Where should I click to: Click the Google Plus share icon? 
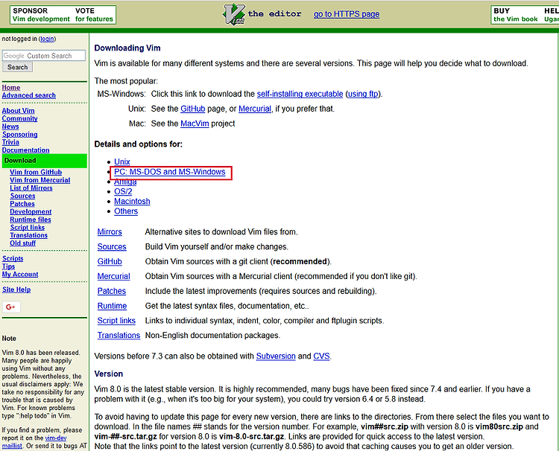pyautogui.click(x=11, y=307)
